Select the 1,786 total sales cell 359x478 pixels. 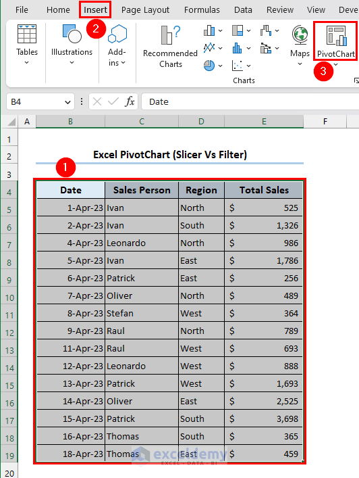(264, 261)
